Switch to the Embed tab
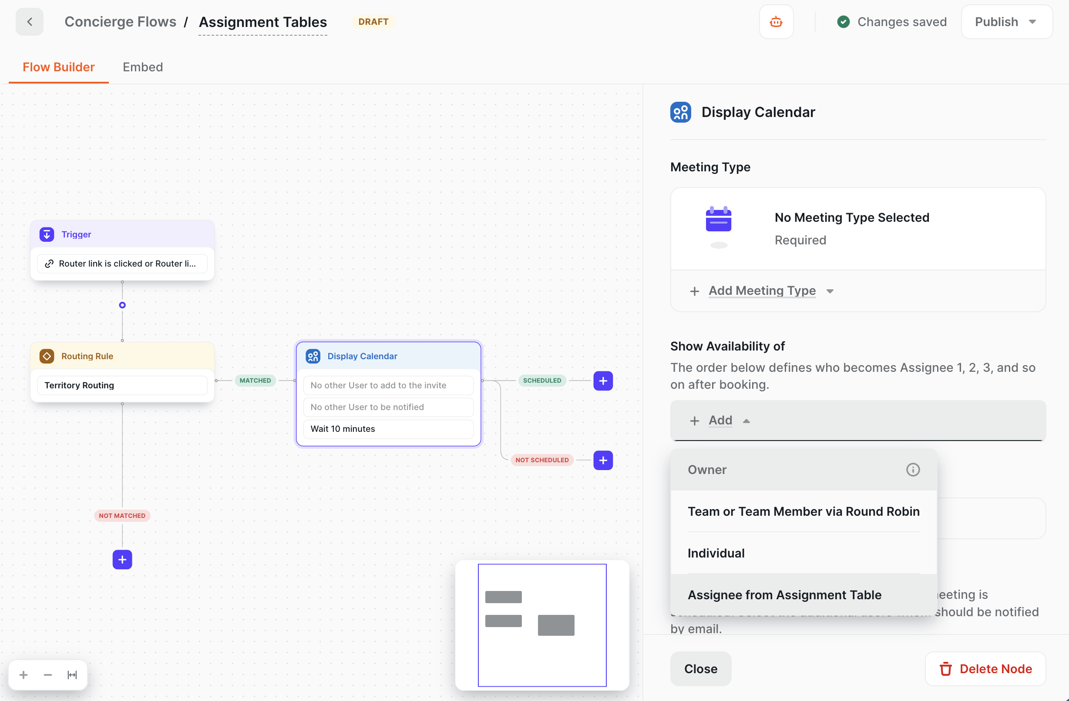1069x701 pixels. (143, 67)
